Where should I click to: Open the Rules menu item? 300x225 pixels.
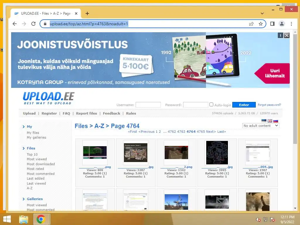(131, 113)
